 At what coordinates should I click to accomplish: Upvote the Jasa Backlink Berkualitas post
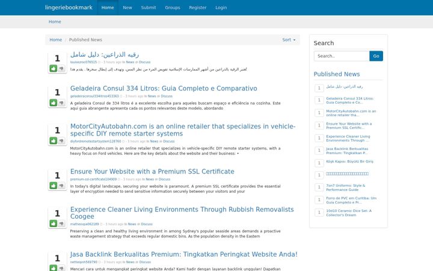point(54,267)
